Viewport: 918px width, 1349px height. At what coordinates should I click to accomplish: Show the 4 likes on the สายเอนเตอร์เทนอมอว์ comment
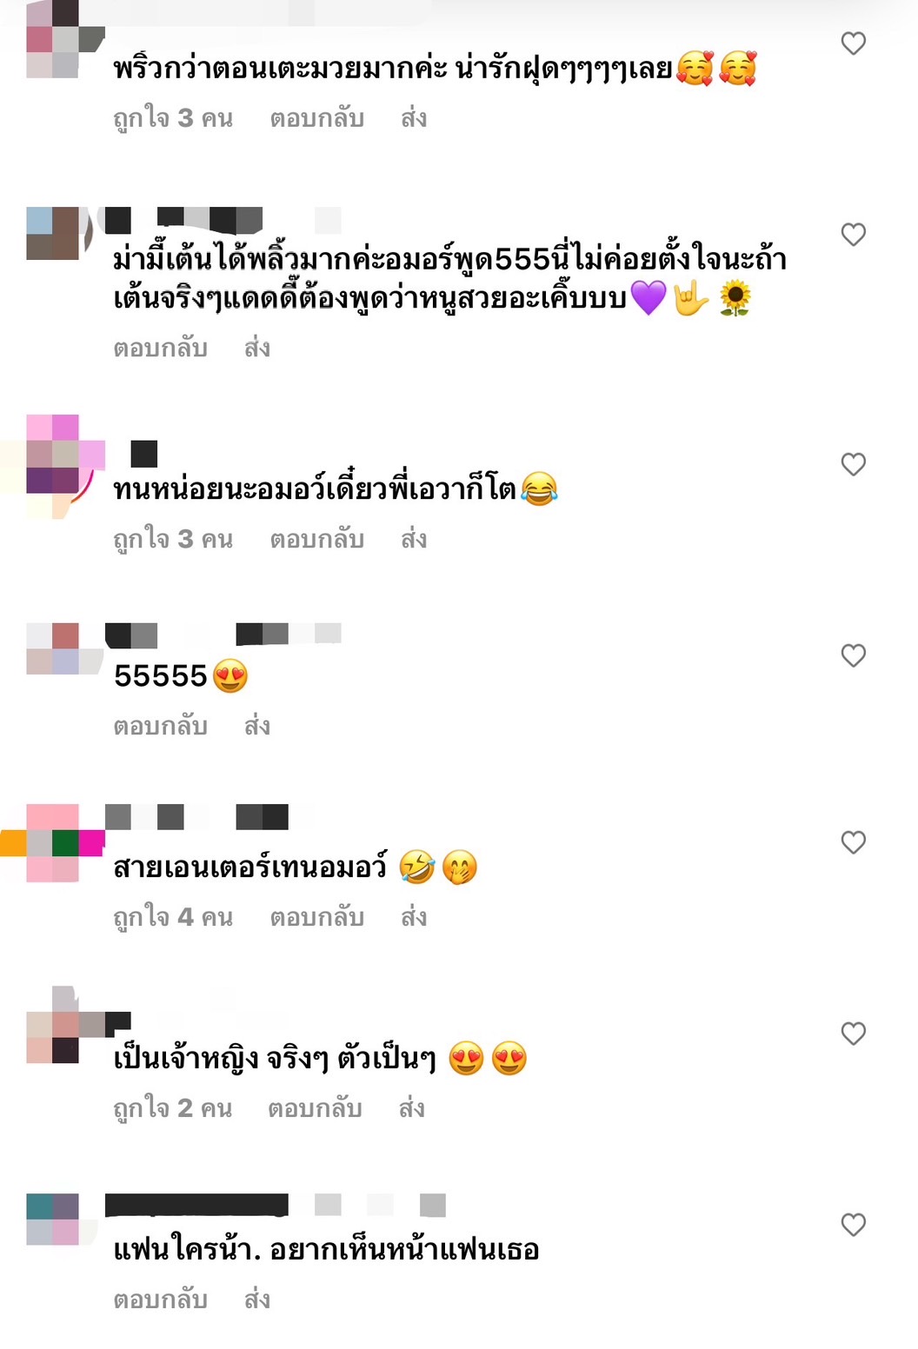coord(173,918)
